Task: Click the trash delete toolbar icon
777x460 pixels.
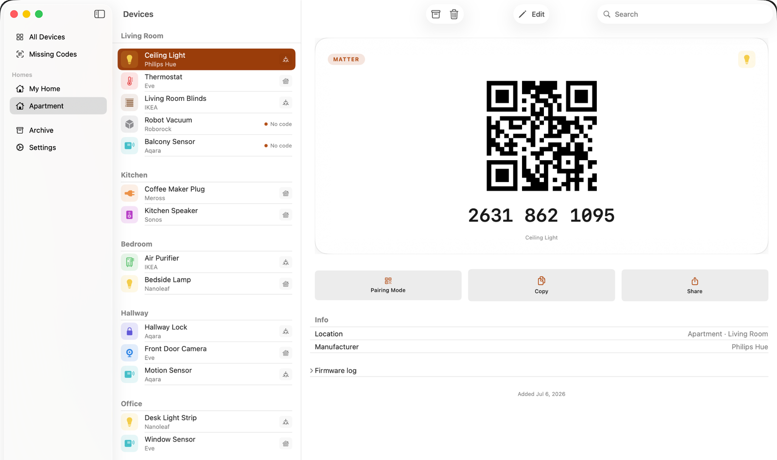Action: [x=454, y=14]
